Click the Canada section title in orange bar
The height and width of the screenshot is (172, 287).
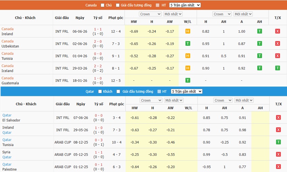pos(91,5)
